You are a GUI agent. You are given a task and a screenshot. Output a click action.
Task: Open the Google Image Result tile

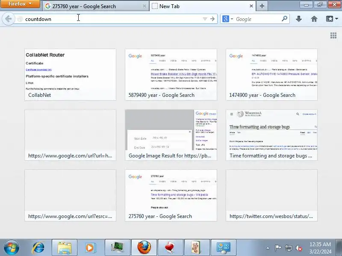point(171,135)
